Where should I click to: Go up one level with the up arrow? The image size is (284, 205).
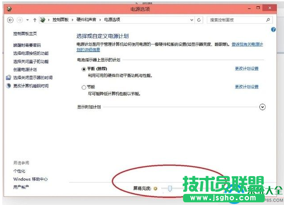[x=35, y=20]
